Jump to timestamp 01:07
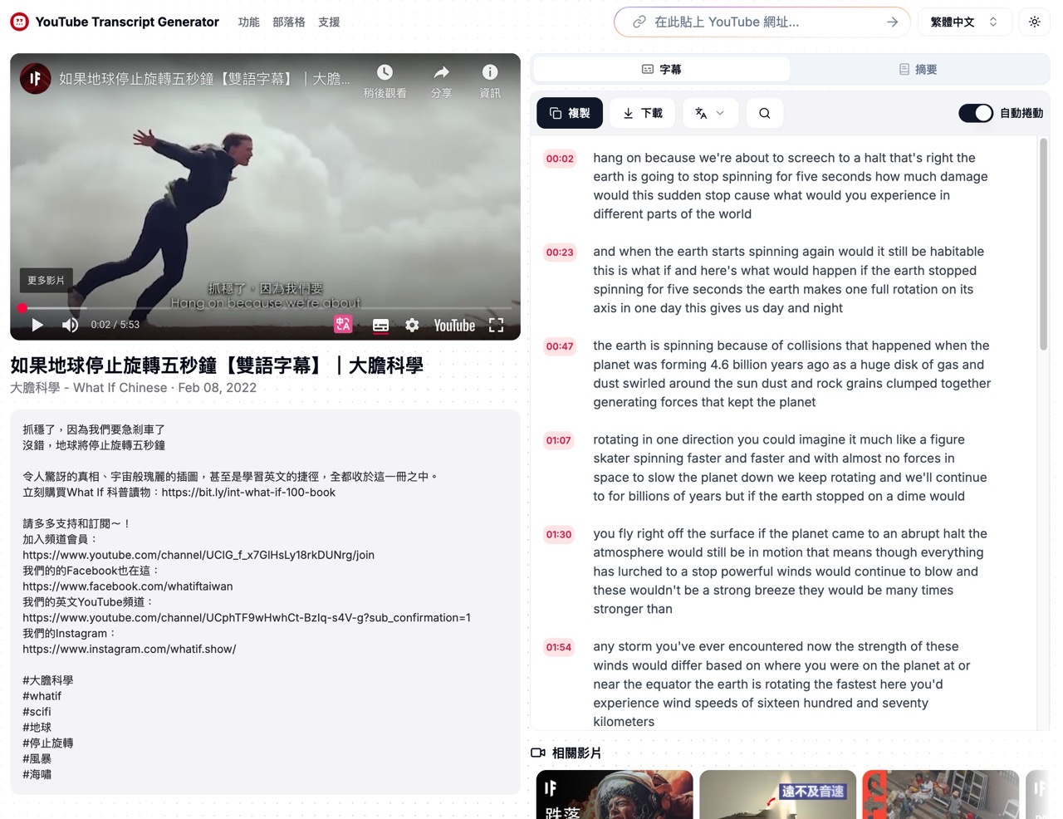1063x819 pixels. tap(559, 440)
